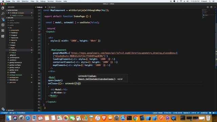Change UTF-8 encoding in status bar

pos(194,113)
